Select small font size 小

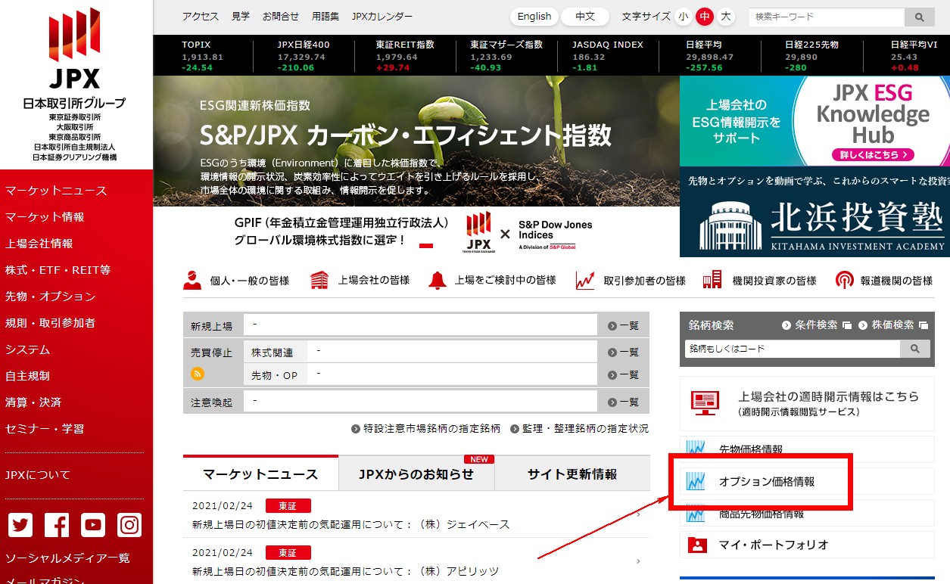click(x=684, y=17)
